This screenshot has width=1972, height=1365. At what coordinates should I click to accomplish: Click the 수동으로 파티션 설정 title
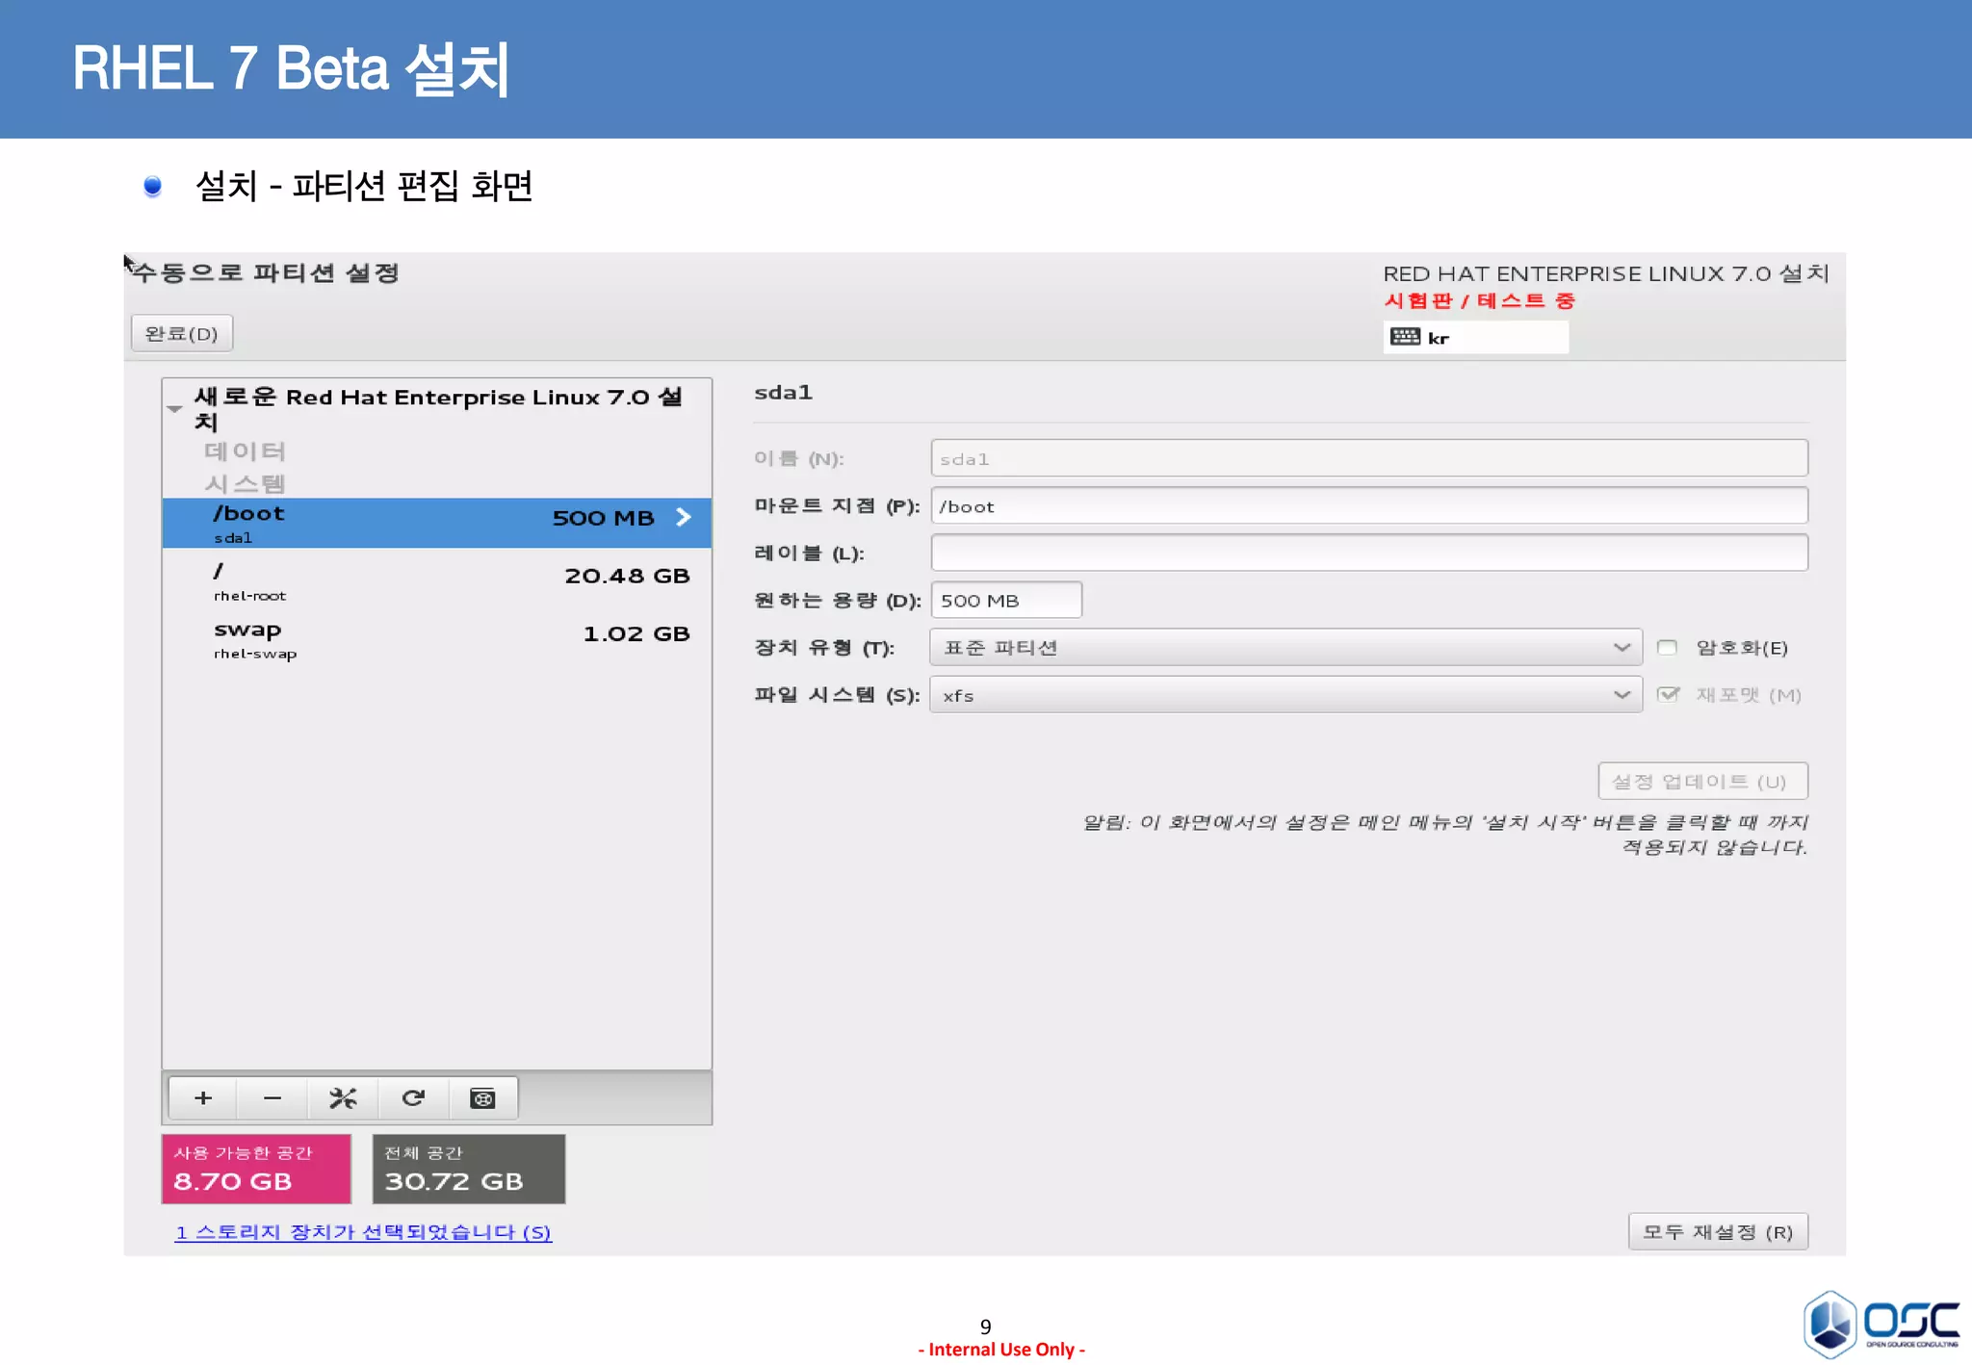point(266,273)
